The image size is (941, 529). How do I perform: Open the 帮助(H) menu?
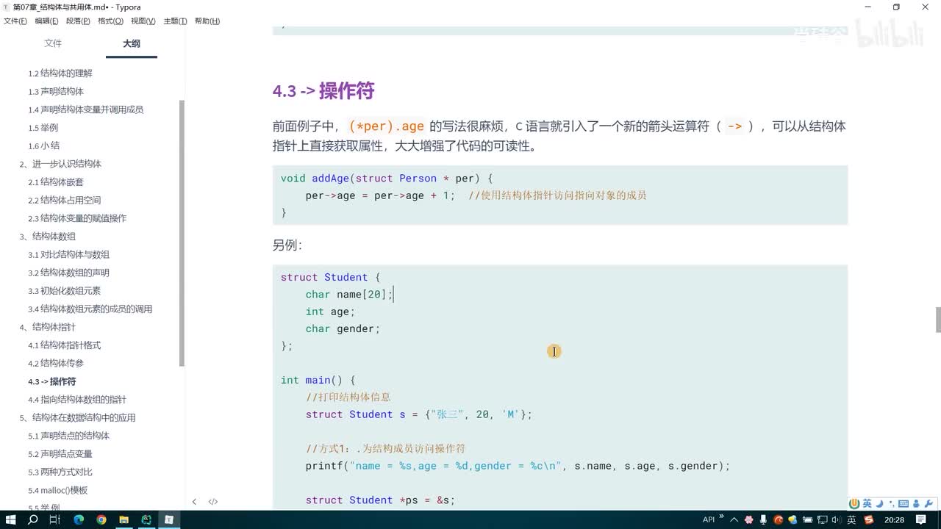207,21
